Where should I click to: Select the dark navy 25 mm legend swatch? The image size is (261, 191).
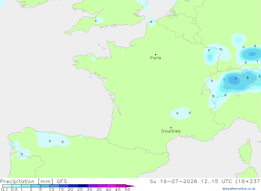(x=83, y=186)
